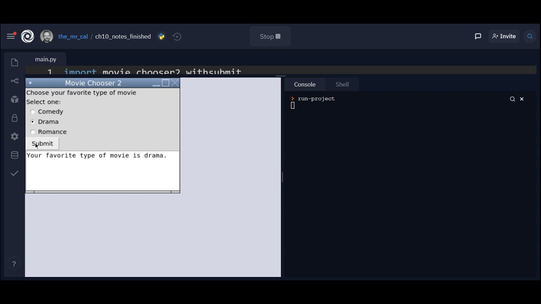Click the import line of code in the editor
The image size is (541, 304).
[153, 72]
